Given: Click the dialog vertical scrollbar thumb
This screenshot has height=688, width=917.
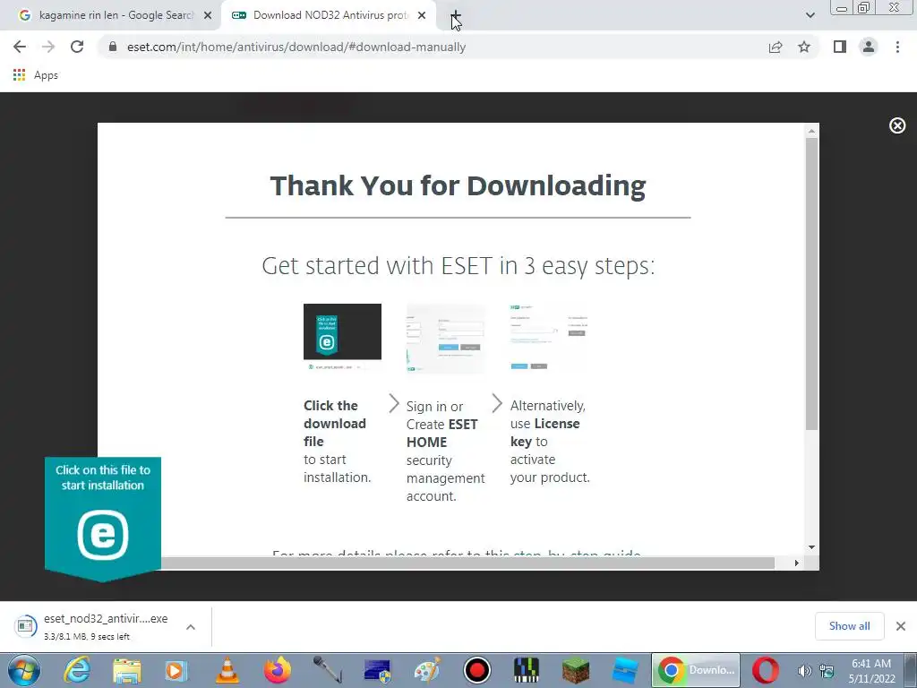Looking at the screenshot, I should point(811,284).
